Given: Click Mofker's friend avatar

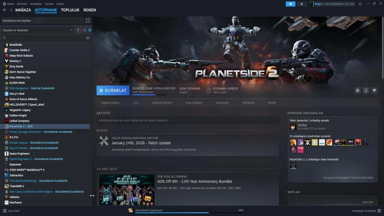Looking at the screenshot, I should pos(293,127).
